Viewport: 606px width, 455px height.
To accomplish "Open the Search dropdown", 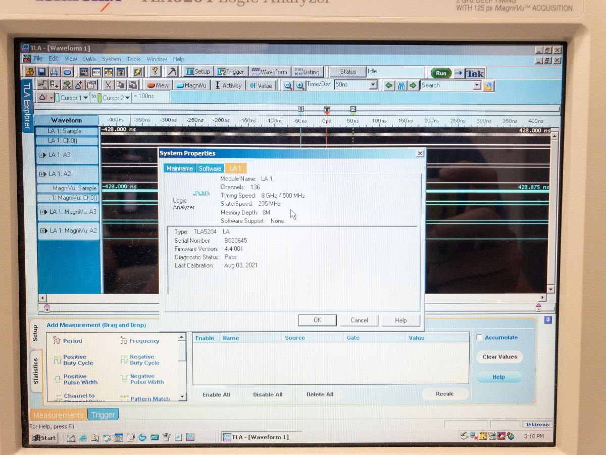I will point(477,85).
